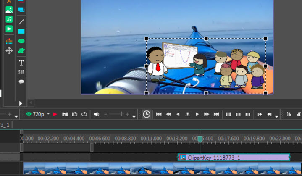
Task: Click the rewind button
Action: click(x=168, y=114)
